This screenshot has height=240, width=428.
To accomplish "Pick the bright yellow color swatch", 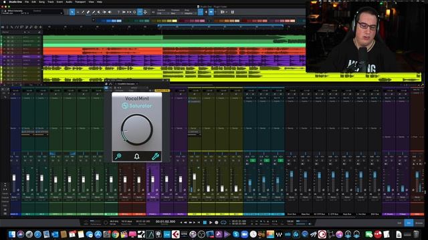I will click(x=175, y=21).
